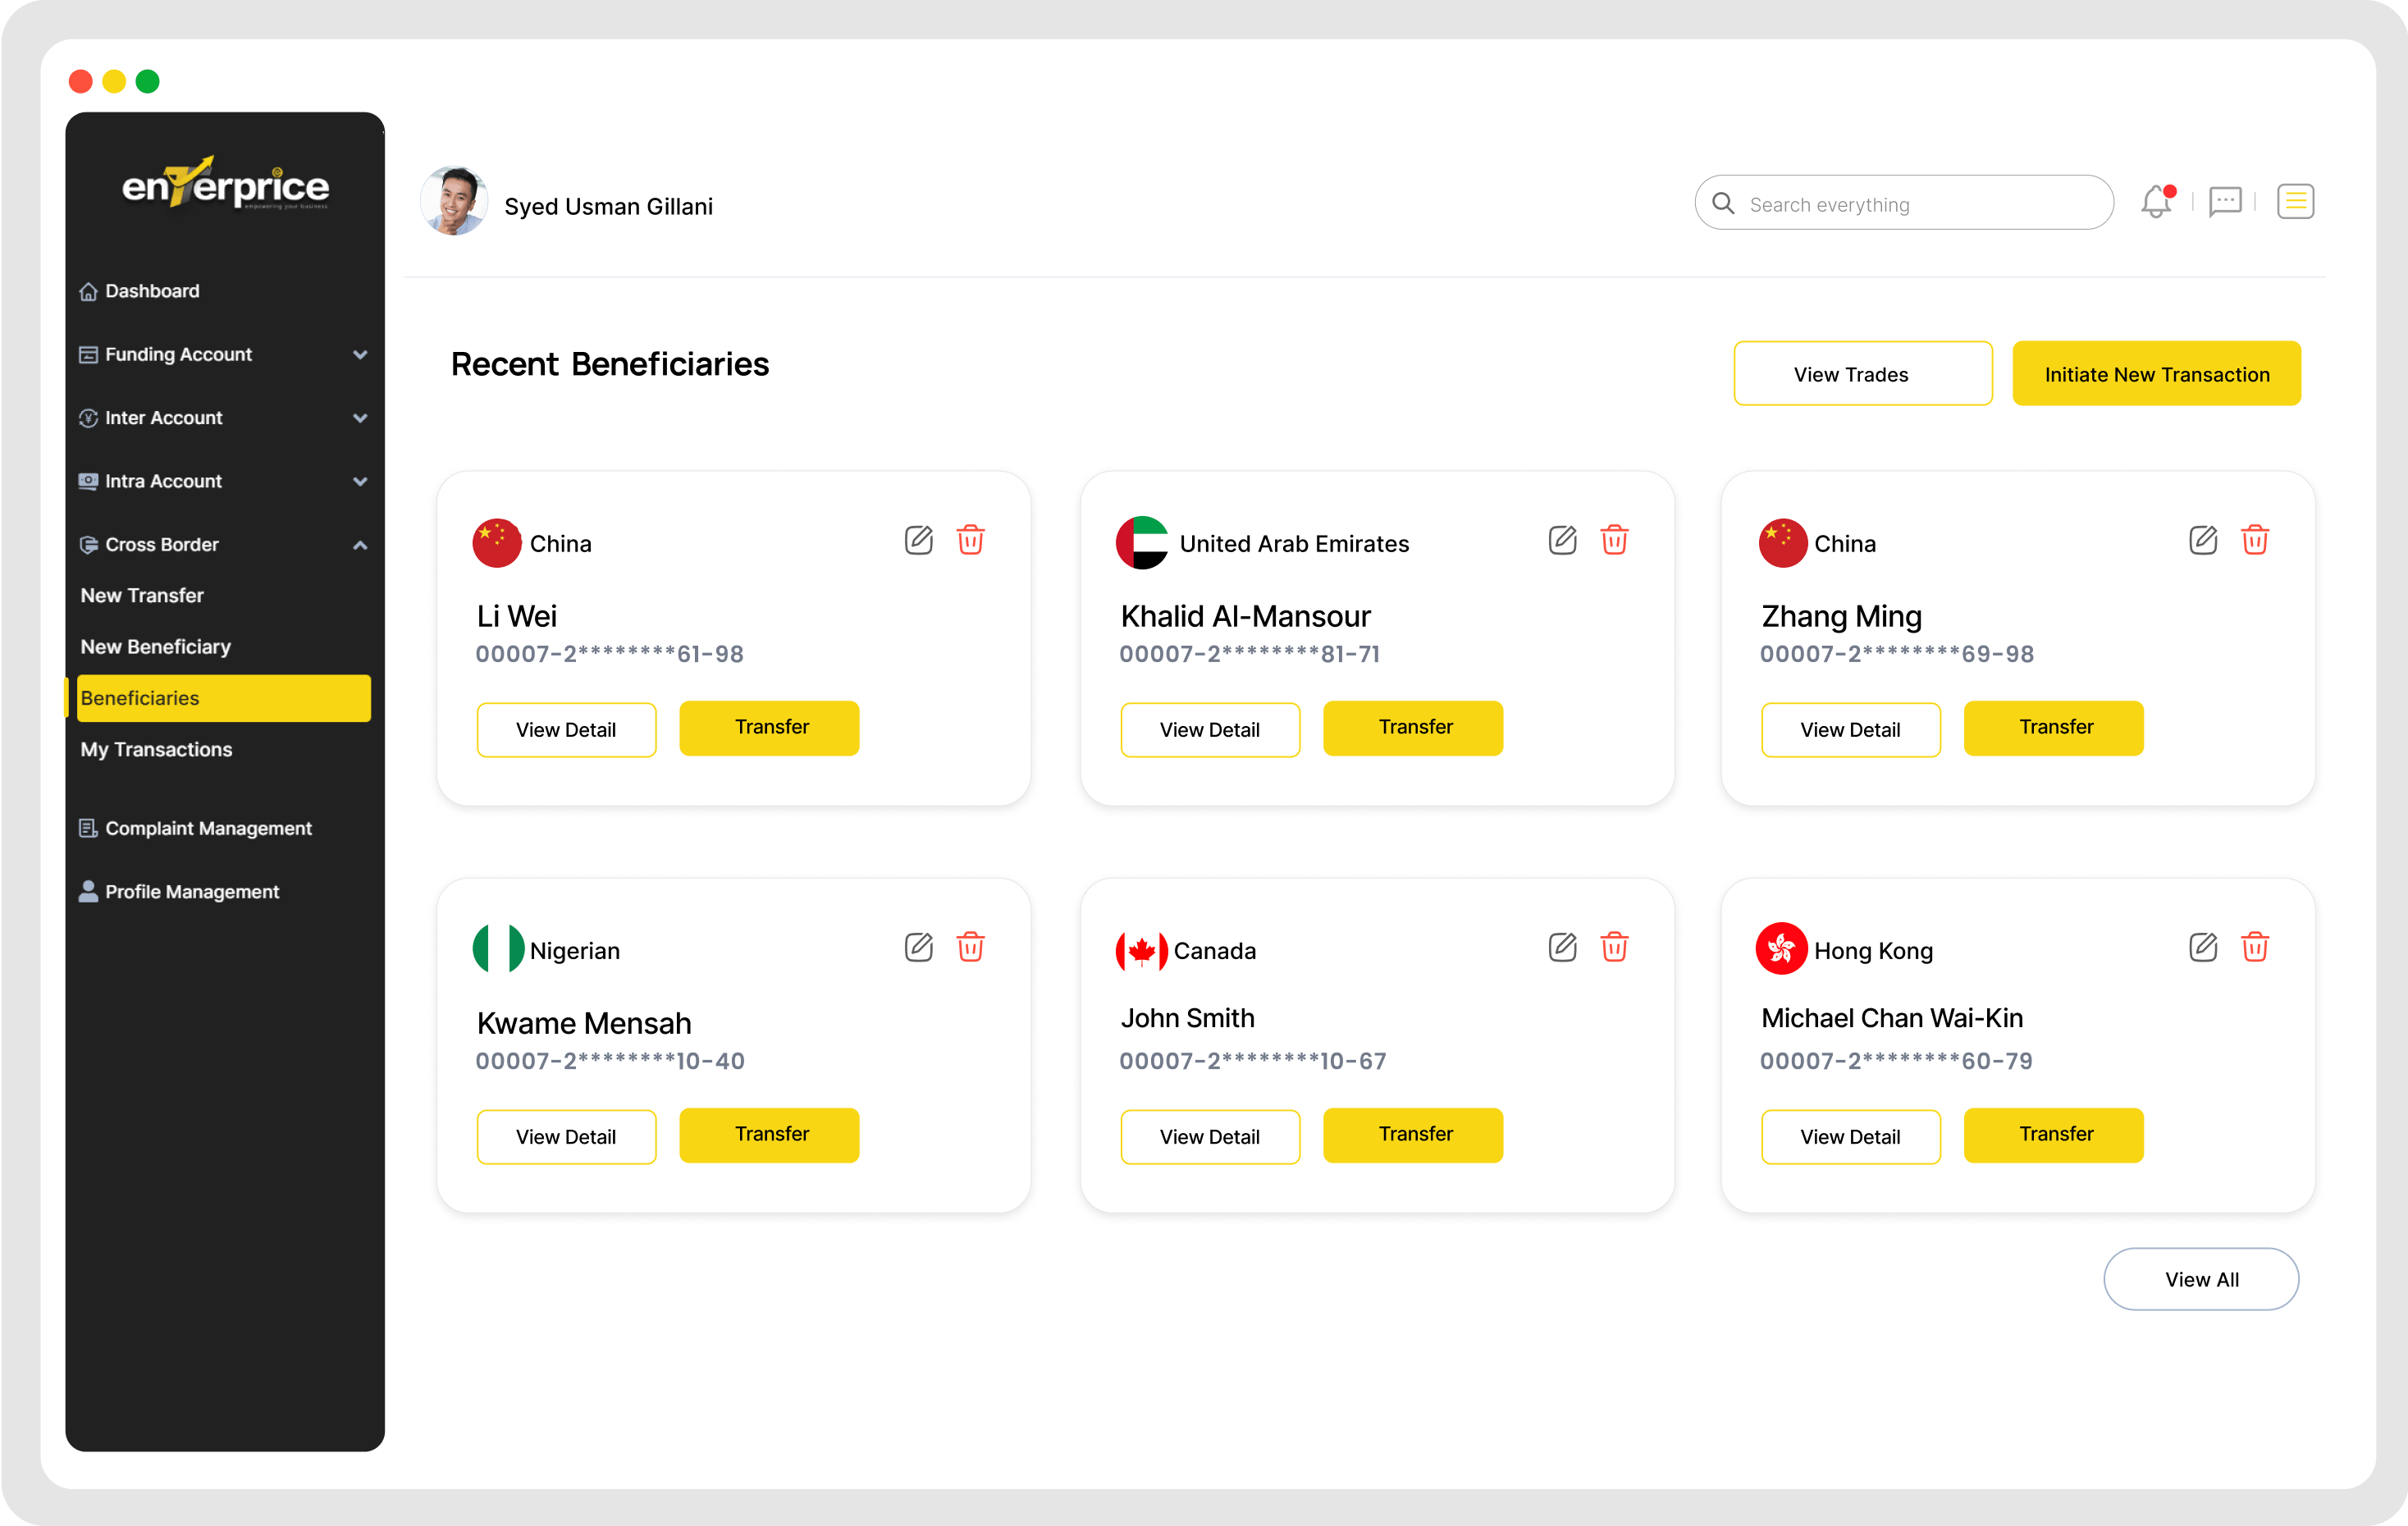The image size is (2408, 1526).
Task: Click the Initiate New Transaction button
Action: (x=2156, y=374)
